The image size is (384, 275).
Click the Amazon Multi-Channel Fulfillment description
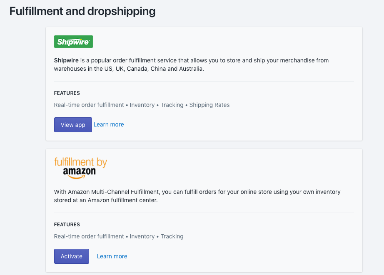pos(197,196)
